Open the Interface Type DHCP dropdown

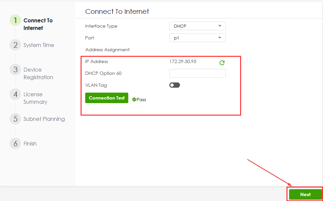(x=197, y=26)
